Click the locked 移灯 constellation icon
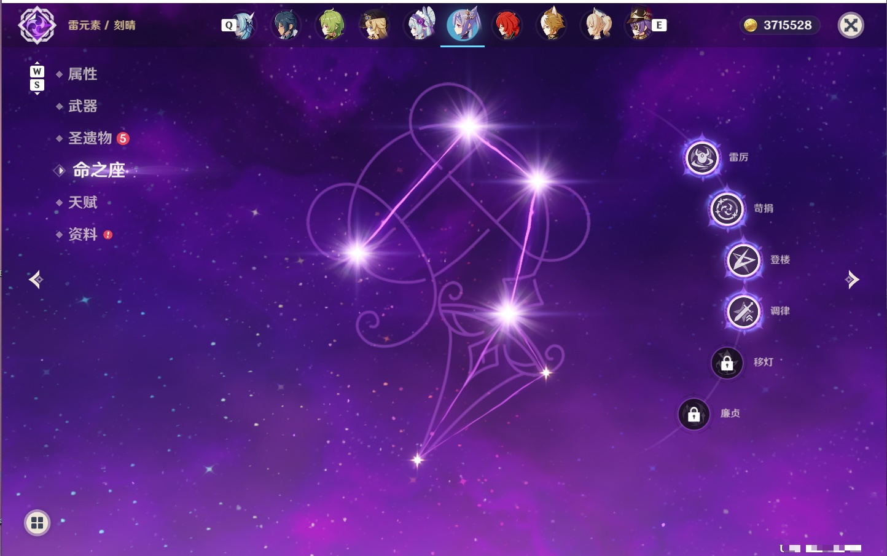 tap(727, 363)
